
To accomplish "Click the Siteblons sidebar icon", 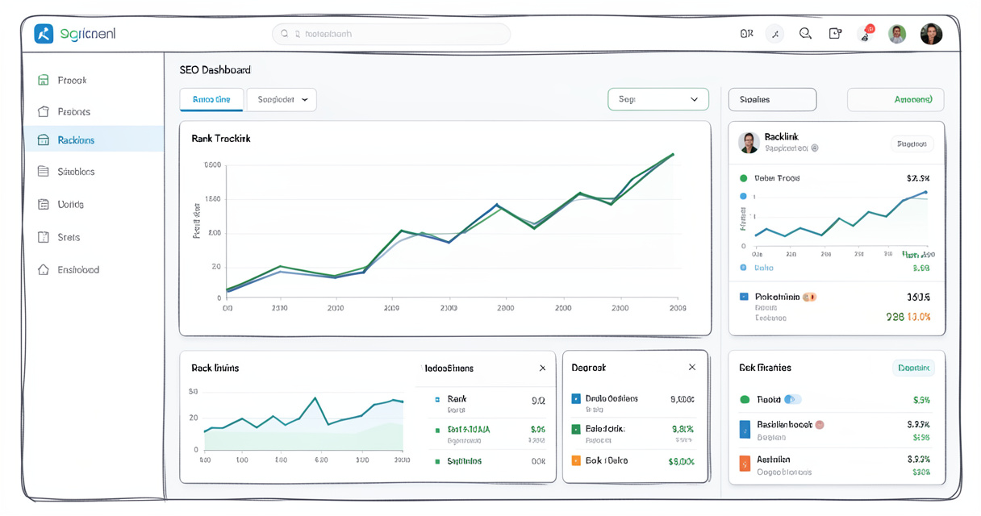I will pos(44,171).
